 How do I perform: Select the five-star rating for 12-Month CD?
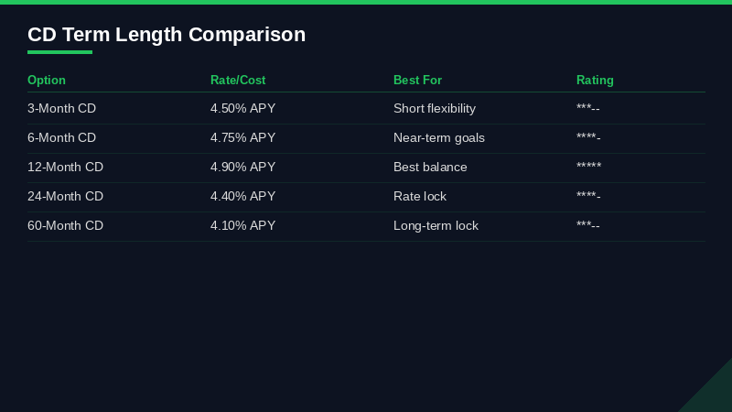pyautogui.click(x=588, y=168)
